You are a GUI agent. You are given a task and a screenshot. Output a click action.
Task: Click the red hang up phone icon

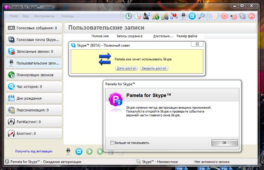[252, 16]
